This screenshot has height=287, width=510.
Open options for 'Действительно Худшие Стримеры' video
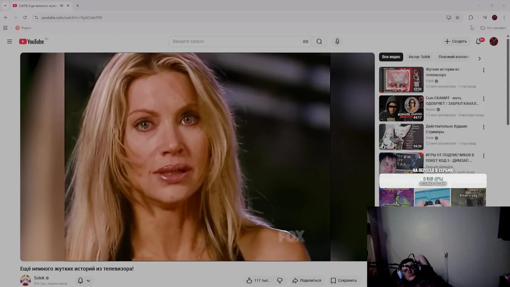coord(484,127)
